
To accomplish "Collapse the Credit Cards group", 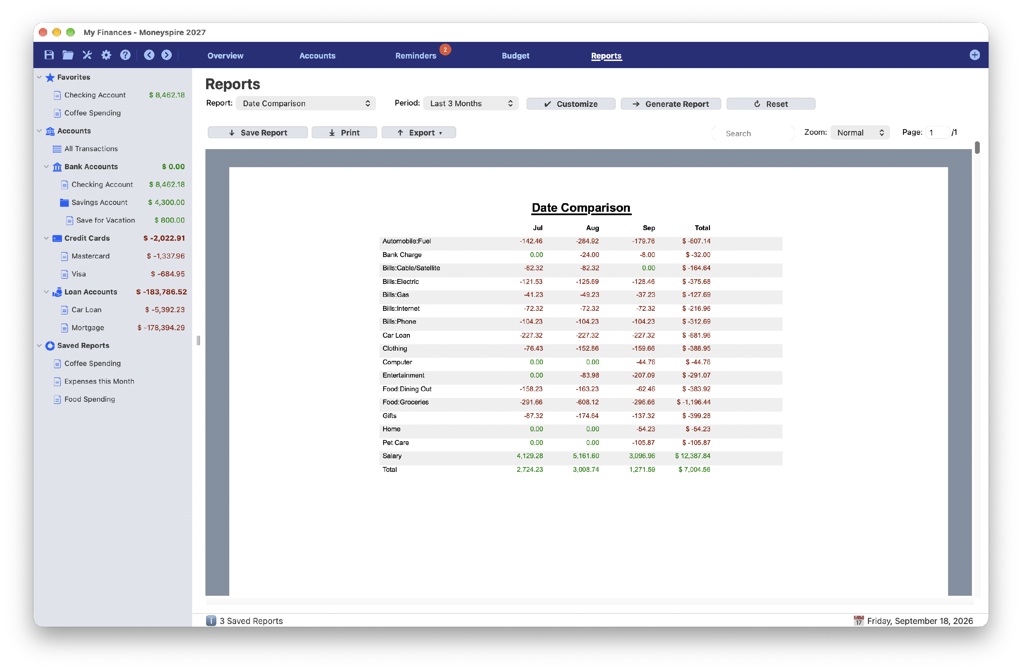I will [x=46, y=238].
